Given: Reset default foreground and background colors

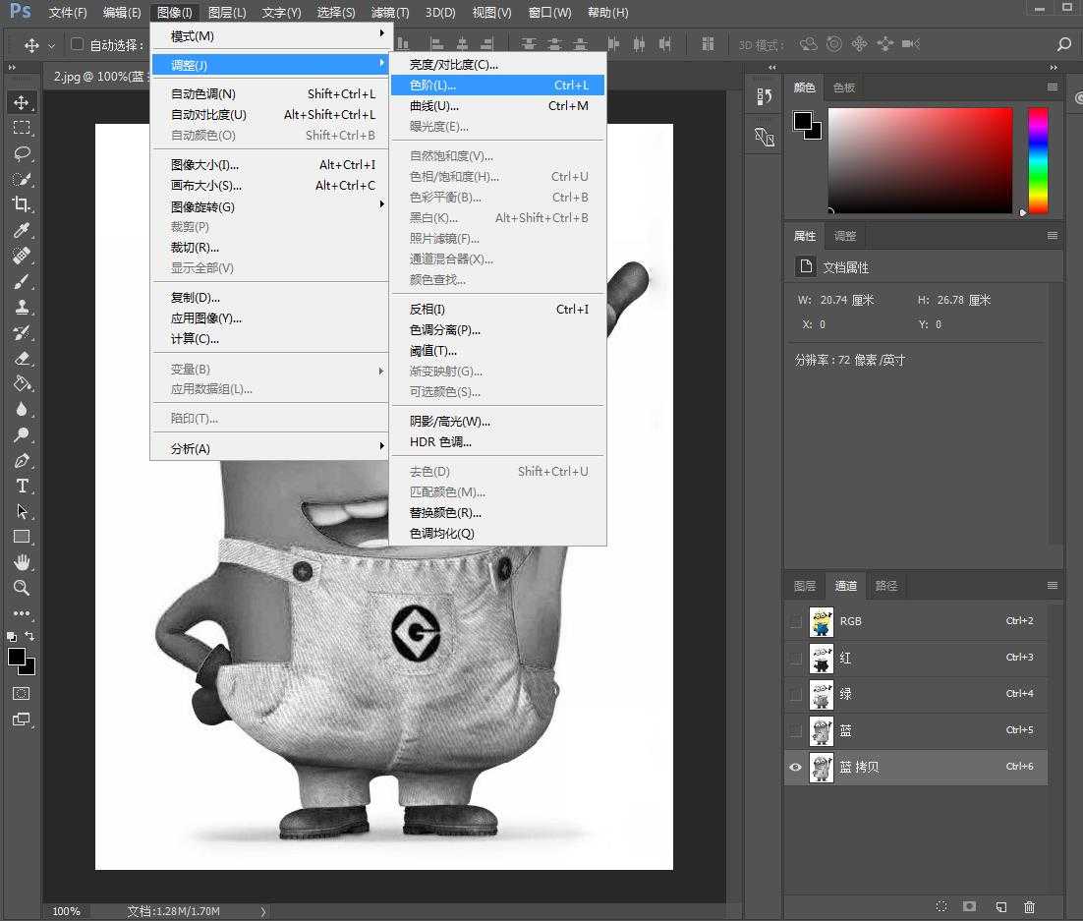Looking at the screenshot, I should point(12,636).
